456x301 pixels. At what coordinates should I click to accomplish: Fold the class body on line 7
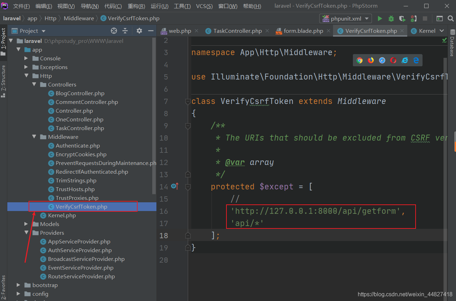(x=188, y=101)
